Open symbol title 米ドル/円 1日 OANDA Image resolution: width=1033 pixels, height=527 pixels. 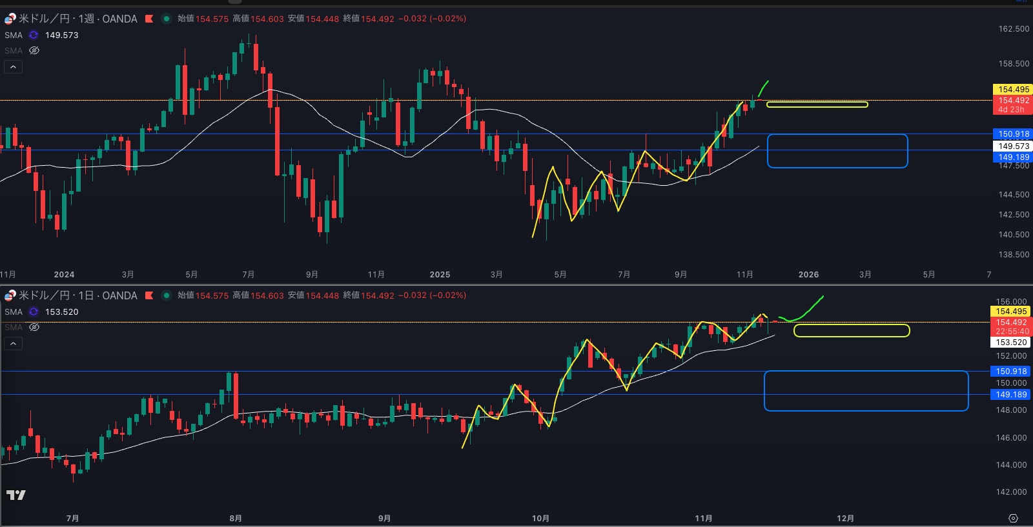77,295
